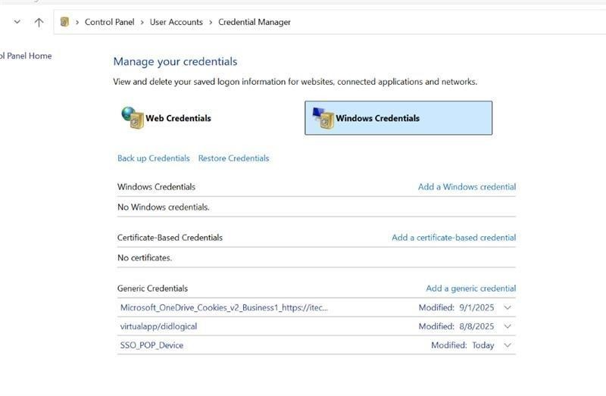Click Back up Credentials link
The height and width of the screenshot is (396, 606).
pyautogui.click(x=154, y=158)
